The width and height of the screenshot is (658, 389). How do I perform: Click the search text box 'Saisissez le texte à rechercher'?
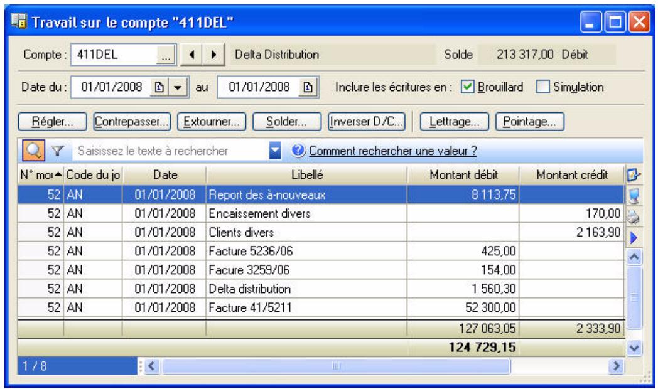(x=170, y=151)
